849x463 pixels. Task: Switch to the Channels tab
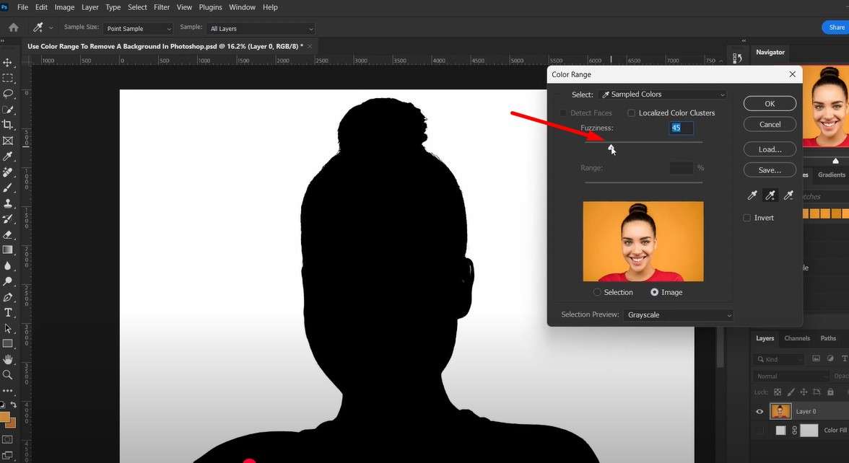click(797, 338)
